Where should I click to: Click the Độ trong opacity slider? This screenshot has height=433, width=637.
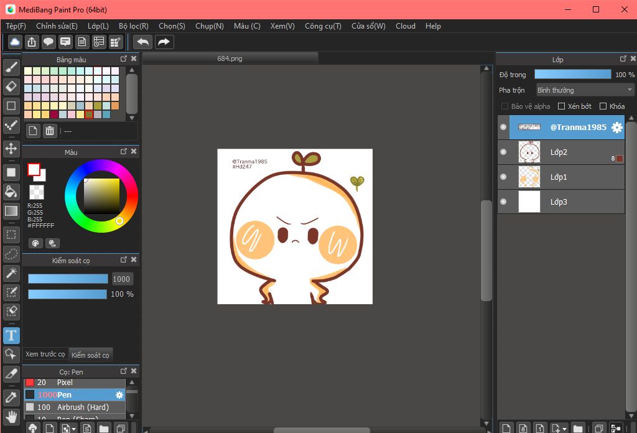click(572, 75)
